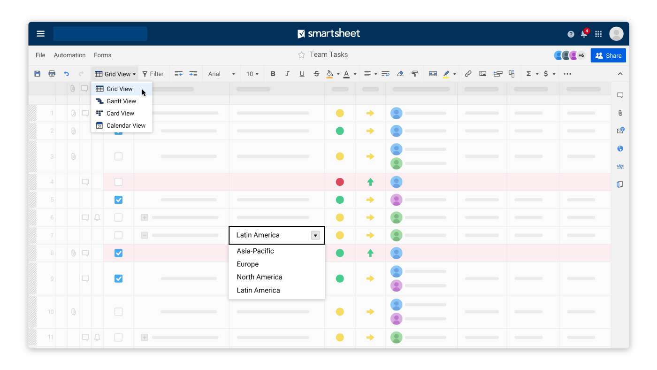Open the app launcher grid icon
The width and height of the screenshot is (657, 370).
598,34
